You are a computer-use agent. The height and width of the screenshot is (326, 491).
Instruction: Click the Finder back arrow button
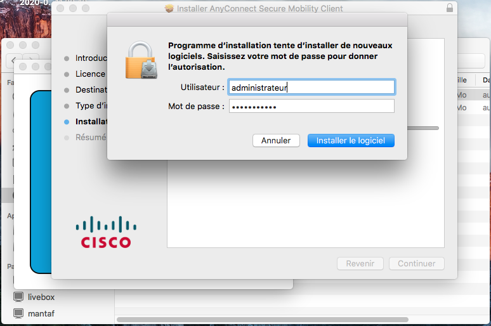pyautogui.click(x=13, y=60)
